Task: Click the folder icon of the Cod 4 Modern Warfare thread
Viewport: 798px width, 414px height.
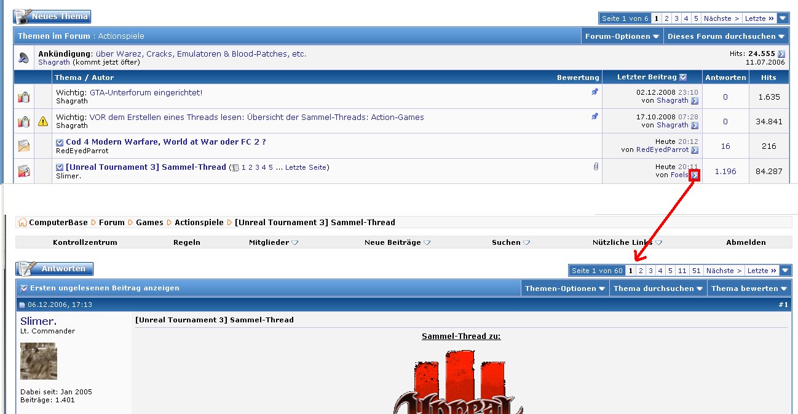Action: pos(23,146)
